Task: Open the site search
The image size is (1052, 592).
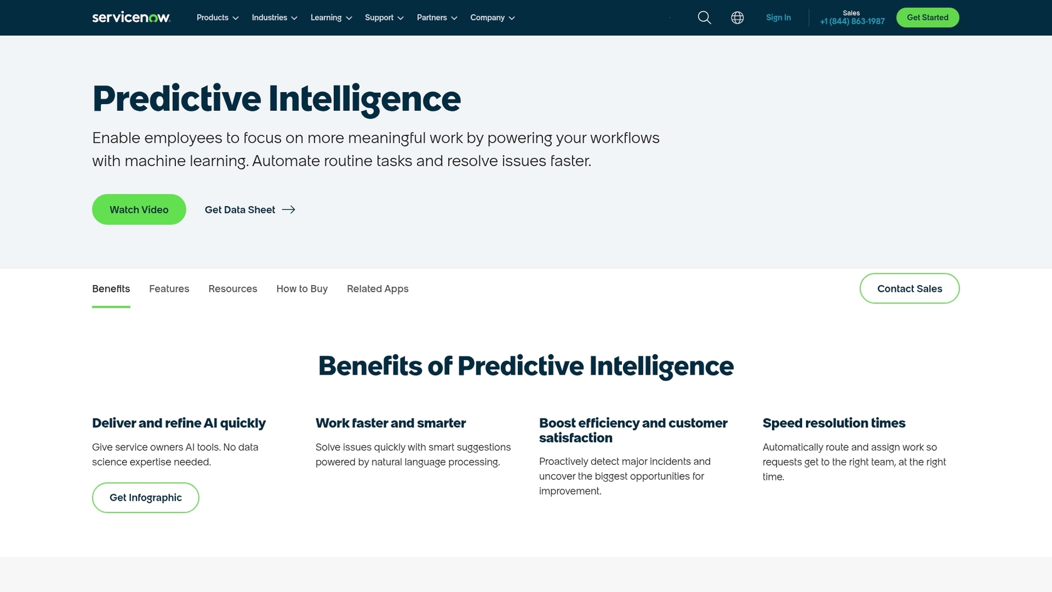Action: tap(704, 18)
